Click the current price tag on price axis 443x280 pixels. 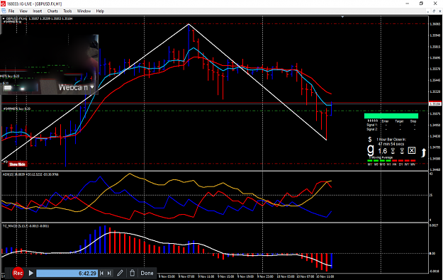tap(435, 104)
